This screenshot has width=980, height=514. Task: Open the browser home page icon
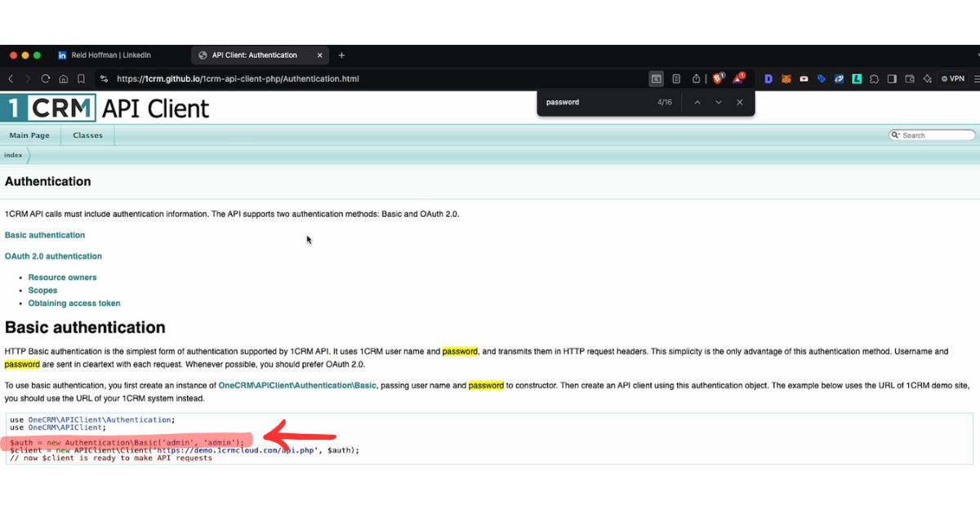64,79
